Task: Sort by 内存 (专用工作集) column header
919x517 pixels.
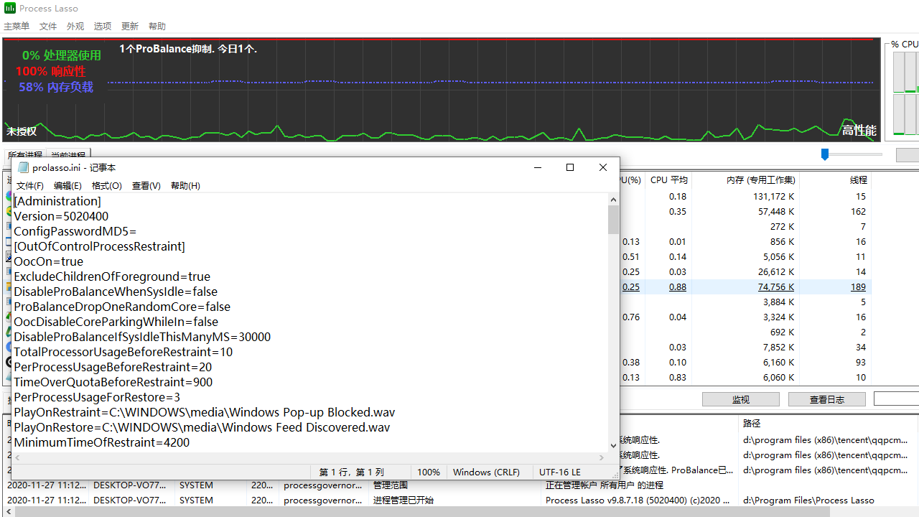Action: click(760, 180)
